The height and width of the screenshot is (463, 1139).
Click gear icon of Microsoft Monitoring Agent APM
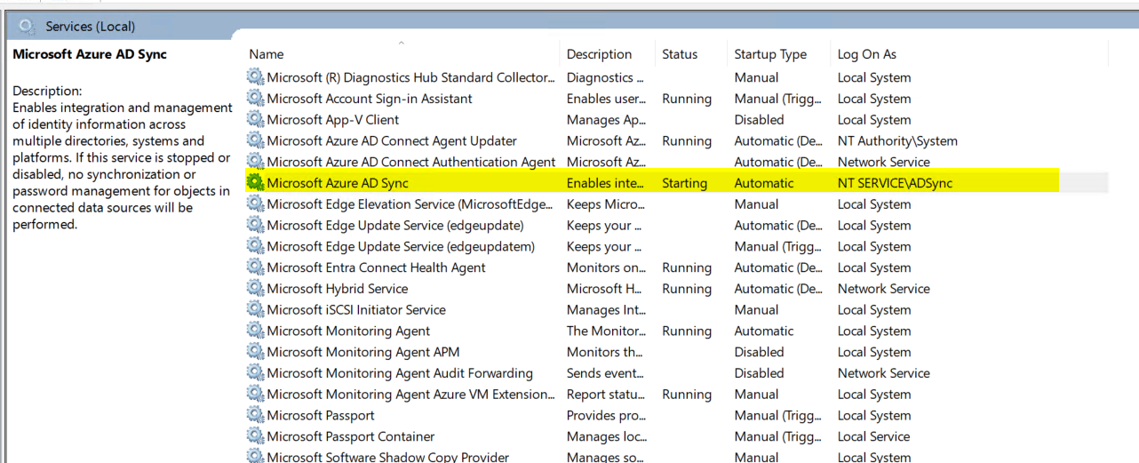coord(256,352)
